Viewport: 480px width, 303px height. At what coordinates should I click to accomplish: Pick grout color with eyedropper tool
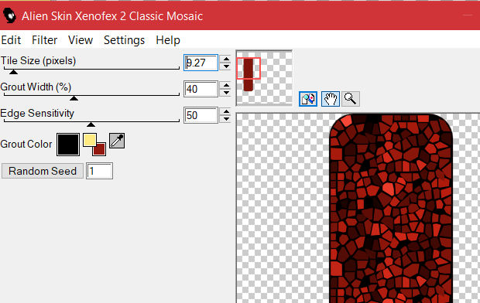117,141
